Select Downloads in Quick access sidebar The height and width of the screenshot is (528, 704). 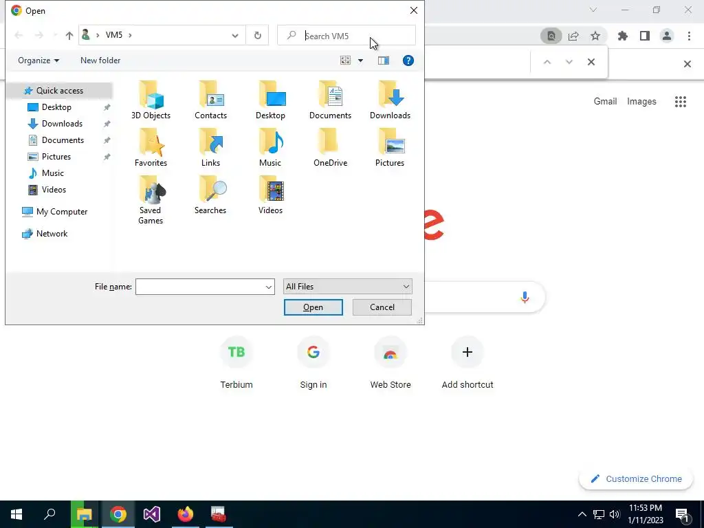62,124
